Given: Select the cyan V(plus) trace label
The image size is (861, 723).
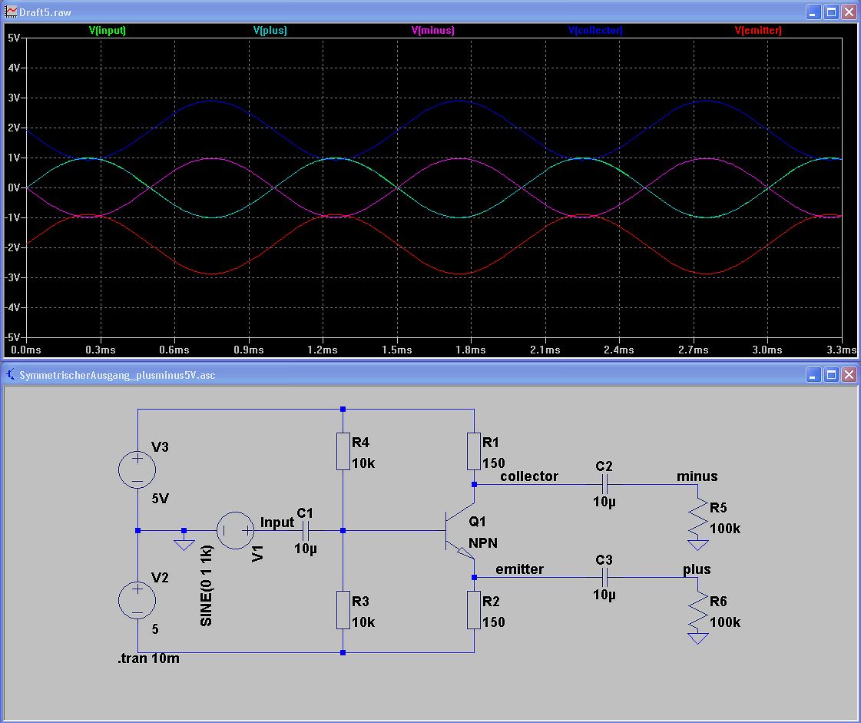Looking at the screenshot, I should (270, 31).
